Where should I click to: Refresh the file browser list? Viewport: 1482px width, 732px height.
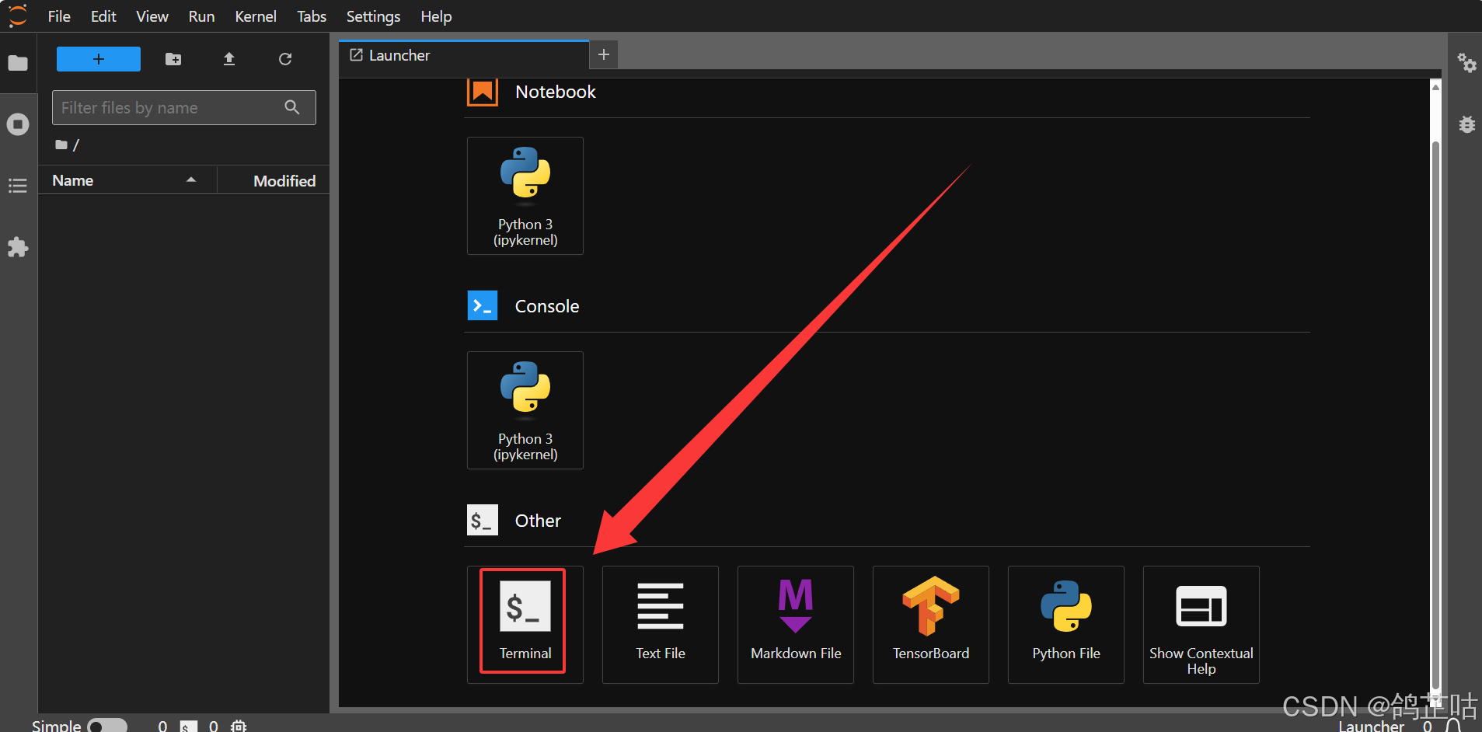tap(285, 59)
